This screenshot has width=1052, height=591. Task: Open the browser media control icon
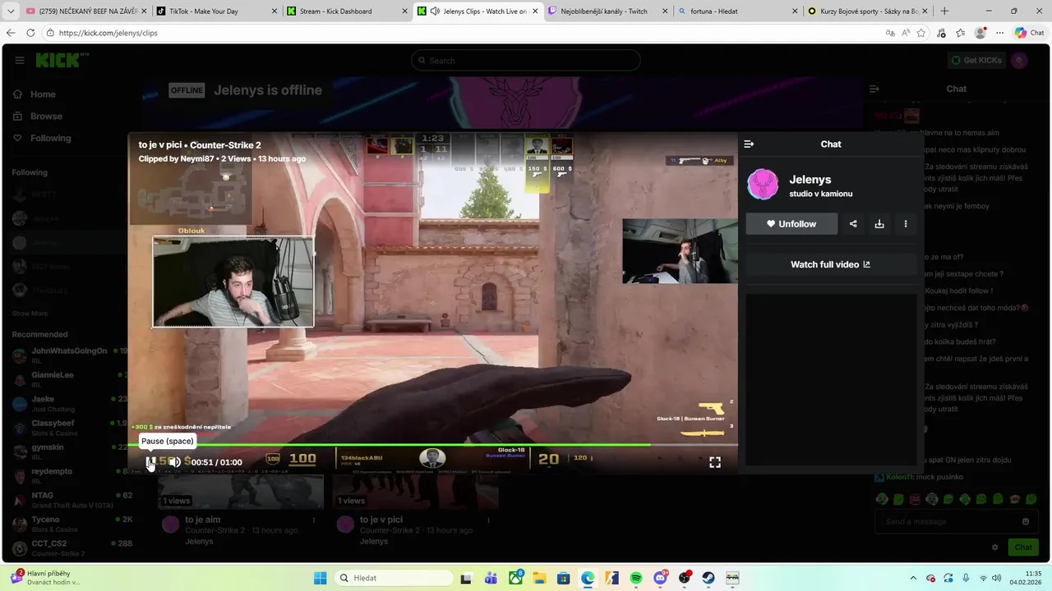tap(941, 33)
